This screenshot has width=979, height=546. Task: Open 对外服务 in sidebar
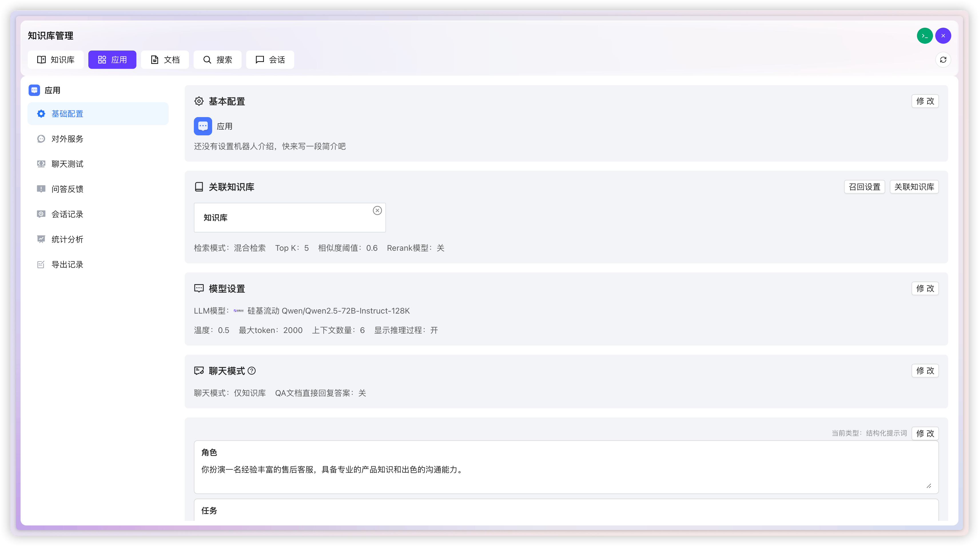click(98, 138)
